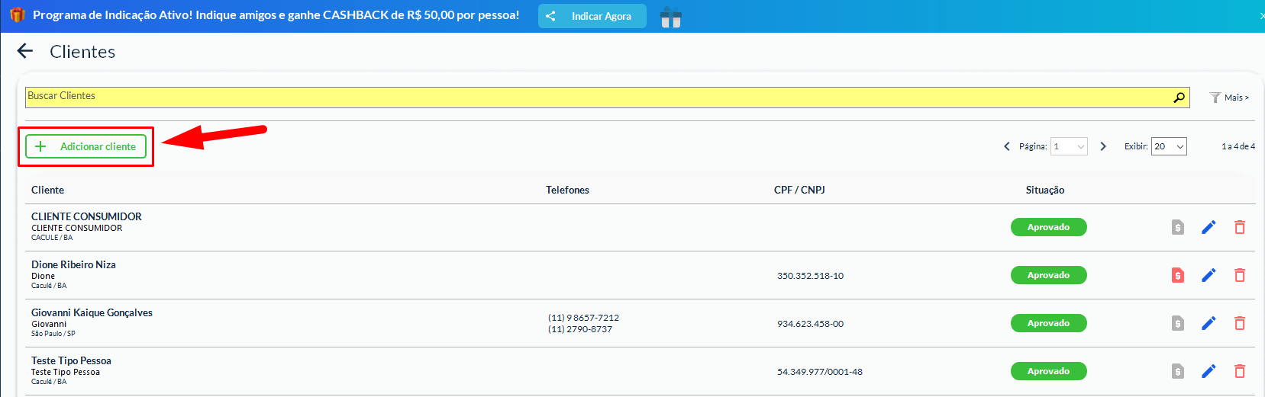Edit the Teste Tipo Pessoa record
Image resolution: width=1265 pixels, height=397 pixels.
(x=1209, y=371)
